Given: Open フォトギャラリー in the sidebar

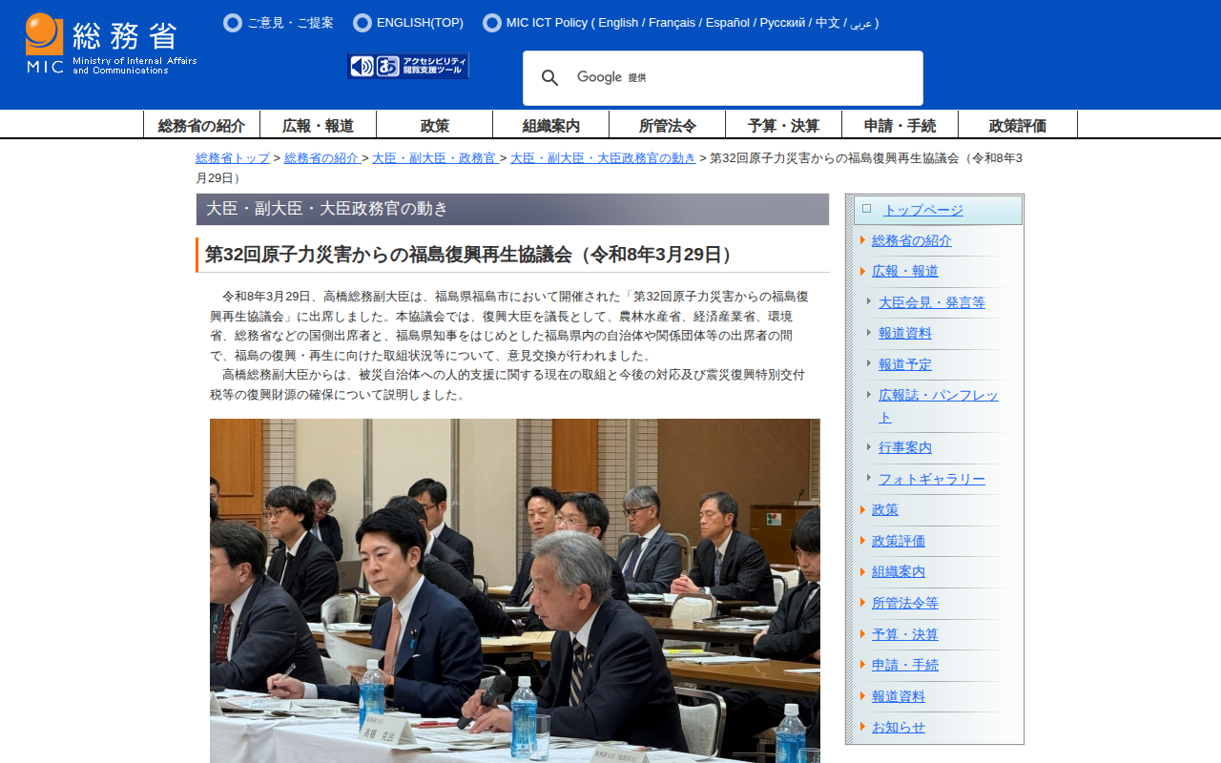Looking at the screenshot, I should click(932, 479).
